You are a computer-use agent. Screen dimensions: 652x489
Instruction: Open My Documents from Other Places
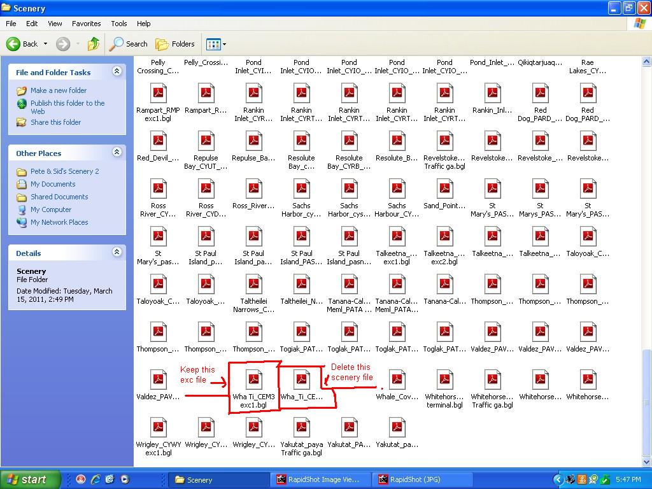click(x=53, y=184)
